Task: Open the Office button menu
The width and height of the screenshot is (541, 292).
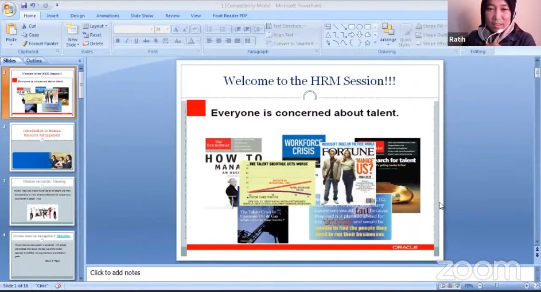Action: 9,9
